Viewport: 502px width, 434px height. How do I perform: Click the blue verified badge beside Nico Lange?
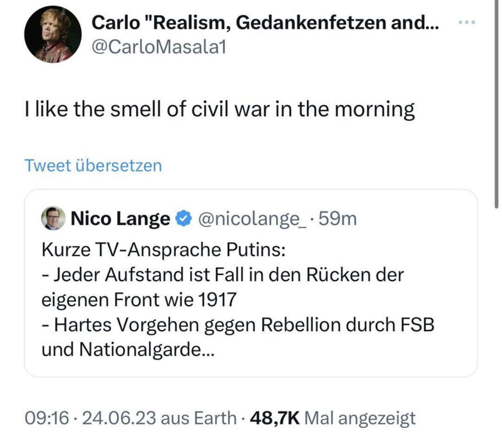tap(185, 218)
